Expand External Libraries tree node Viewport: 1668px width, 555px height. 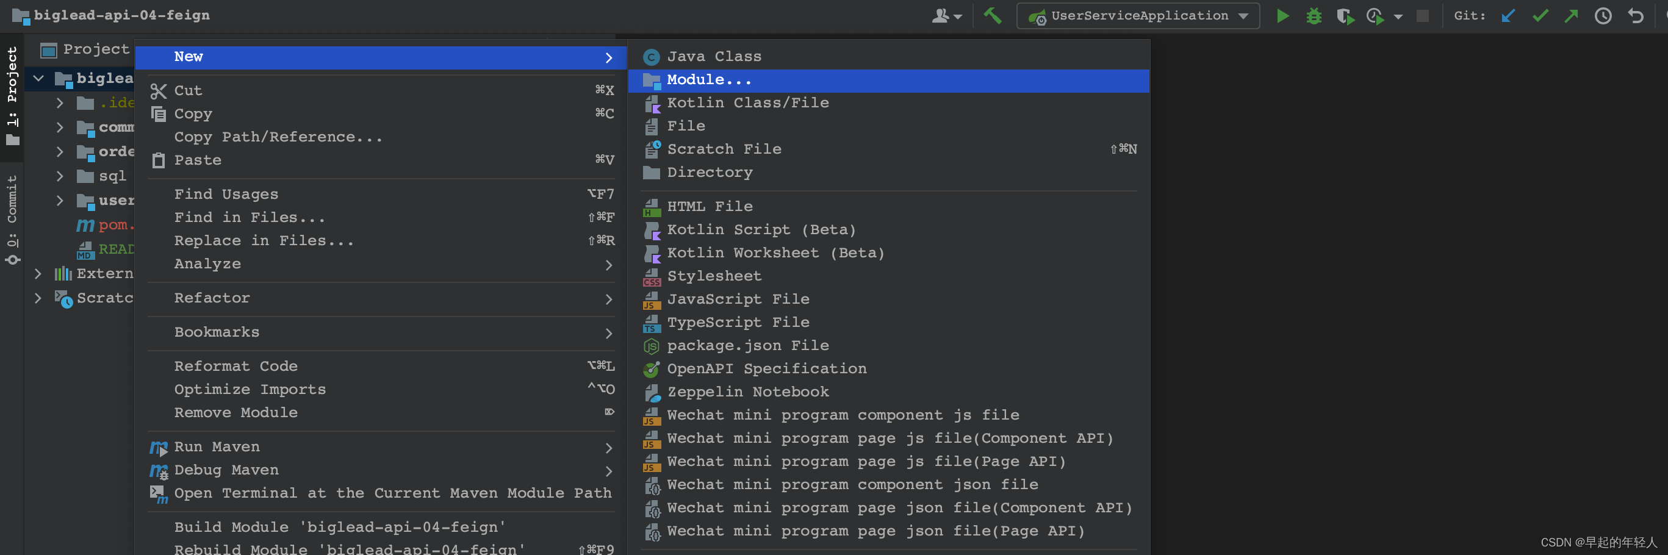(38, 274)
